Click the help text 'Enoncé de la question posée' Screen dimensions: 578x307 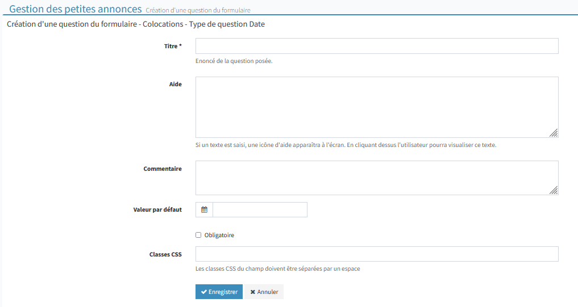pyautogui.click(x=234, y=61)
